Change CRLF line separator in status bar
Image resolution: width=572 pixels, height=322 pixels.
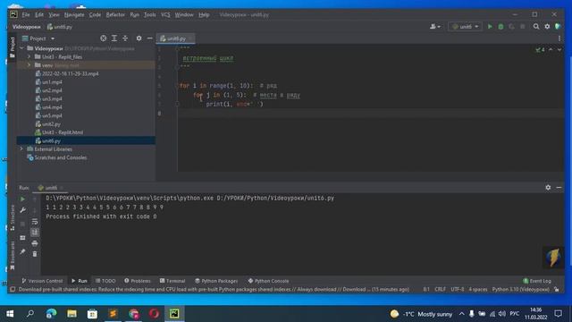pos(440,289)
